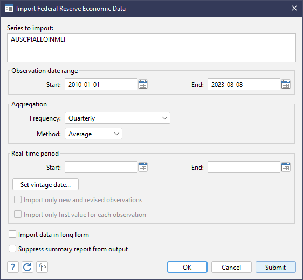Check Suppress summary report from output
This screenshot has height=280, width=303.
[x=12, y=249]
